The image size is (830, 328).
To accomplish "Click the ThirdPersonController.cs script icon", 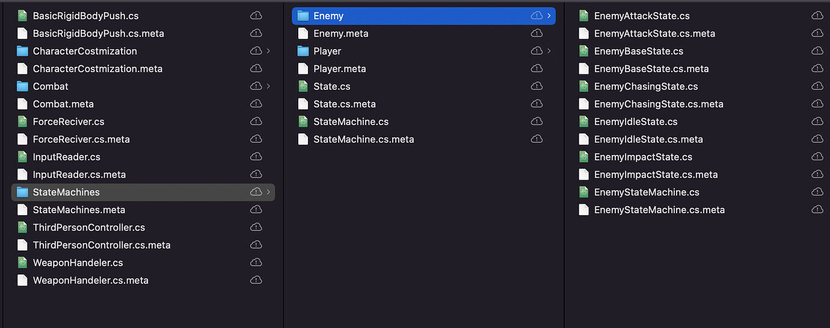I will point(22,228).
